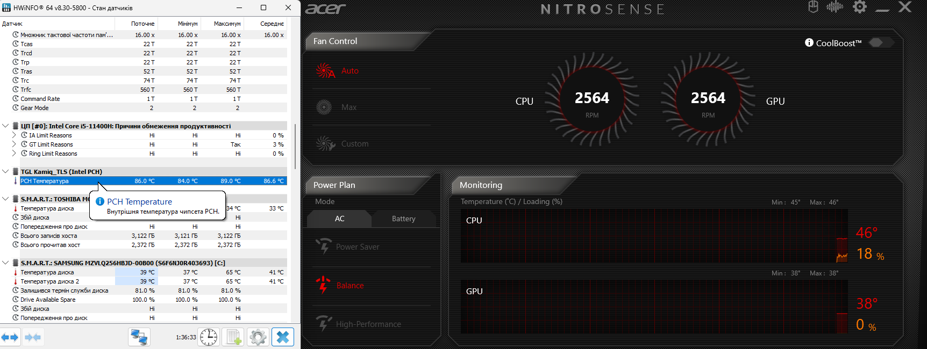Click the collapse-columns inward arrows icon in HWiNFO
Image resolution: width=927 pixels, height=349 pixels.
32,337
